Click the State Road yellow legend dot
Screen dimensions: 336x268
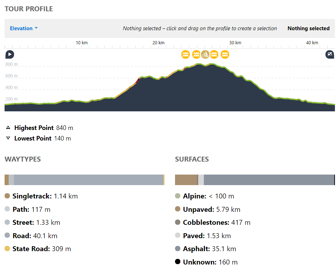(x=7, y=249)
